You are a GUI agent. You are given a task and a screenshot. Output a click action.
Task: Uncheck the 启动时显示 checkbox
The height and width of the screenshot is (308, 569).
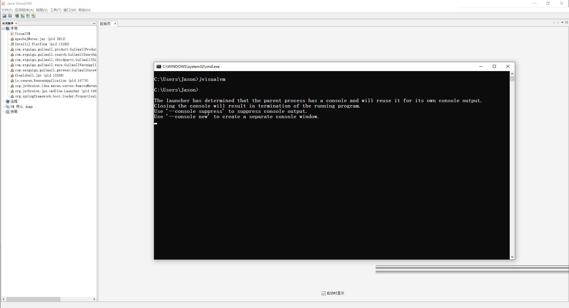coord(324,293)
